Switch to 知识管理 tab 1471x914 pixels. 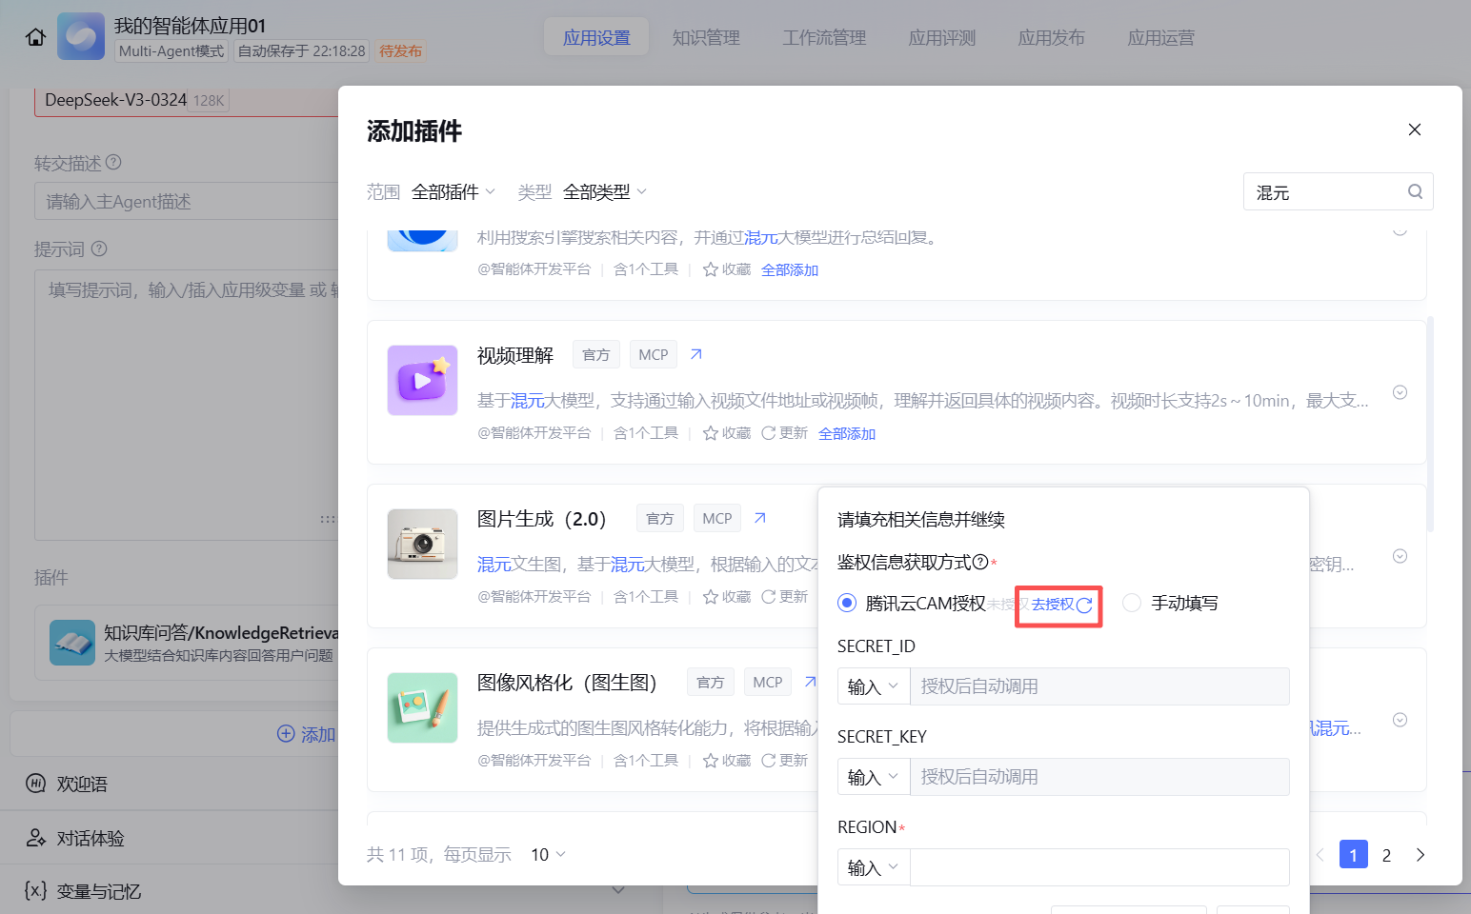coord(706,37)
